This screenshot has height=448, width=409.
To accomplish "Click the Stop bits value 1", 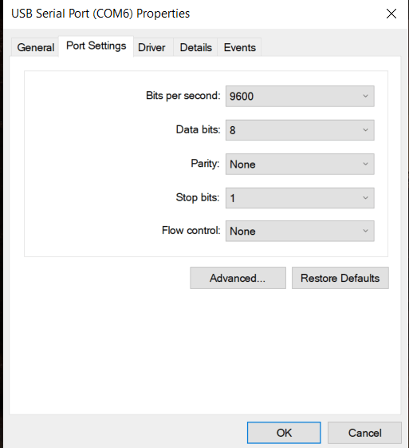I will pyautogui.click(x=233, y=198).
